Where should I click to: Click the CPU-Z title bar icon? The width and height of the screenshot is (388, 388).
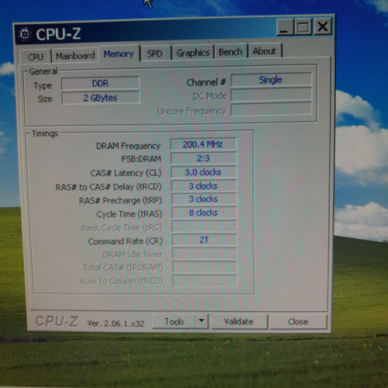(x=25, y=34)
